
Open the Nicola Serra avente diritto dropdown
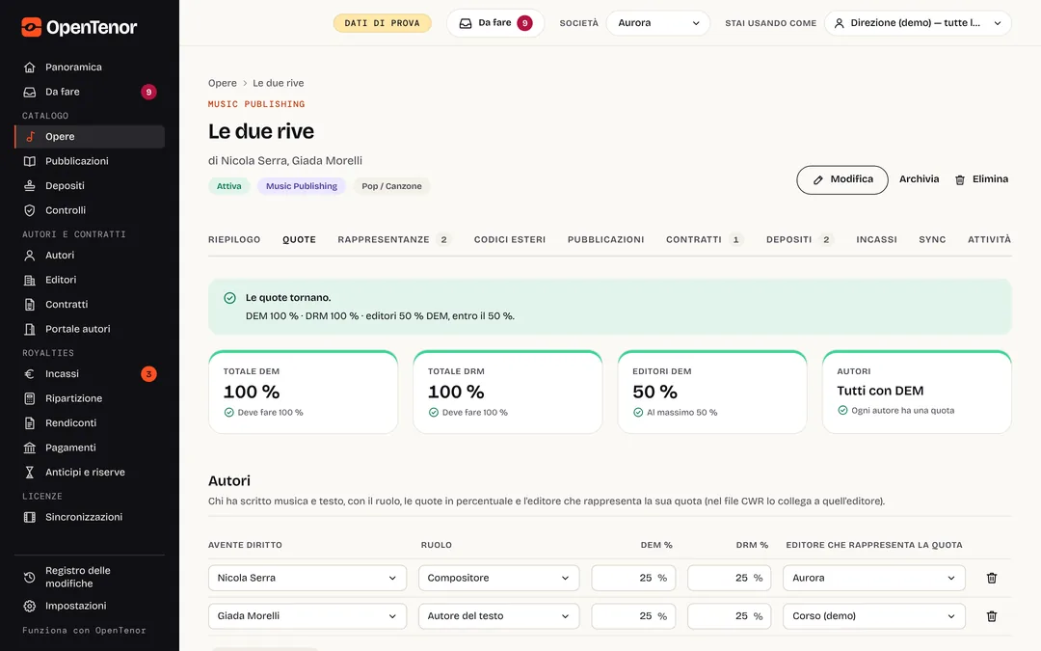(307, 578)
